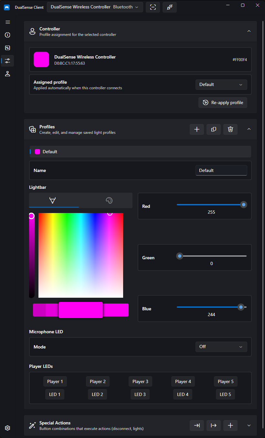The width and height of the screenshot is (265, 438).
Task: Duplicate the selected profile
Action: (214, 129)
